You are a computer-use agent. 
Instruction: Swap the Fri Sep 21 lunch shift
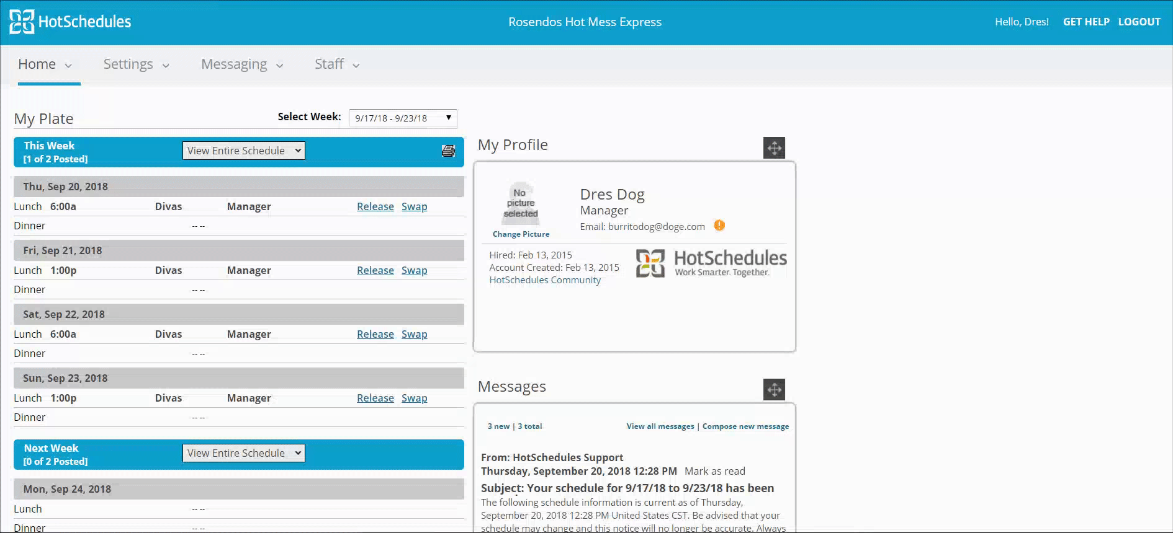(415, 270)
